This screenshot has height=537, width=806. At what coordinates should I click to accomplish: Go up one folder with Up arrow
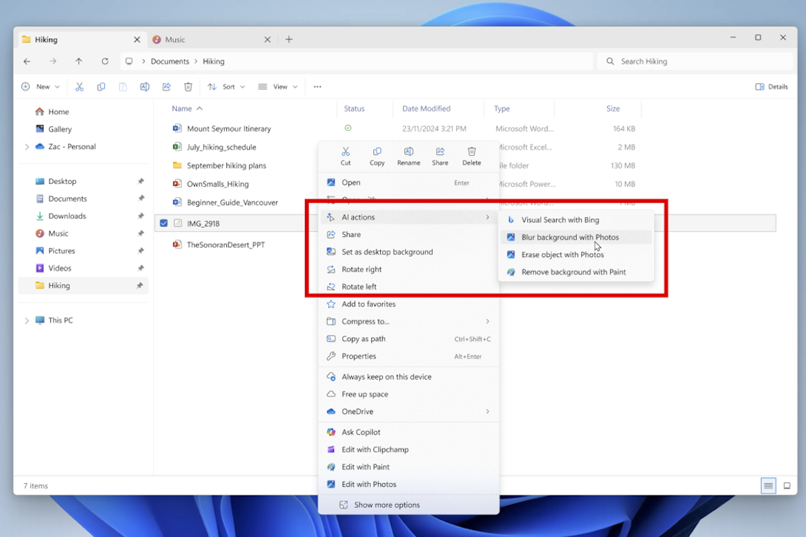point(79,61)
